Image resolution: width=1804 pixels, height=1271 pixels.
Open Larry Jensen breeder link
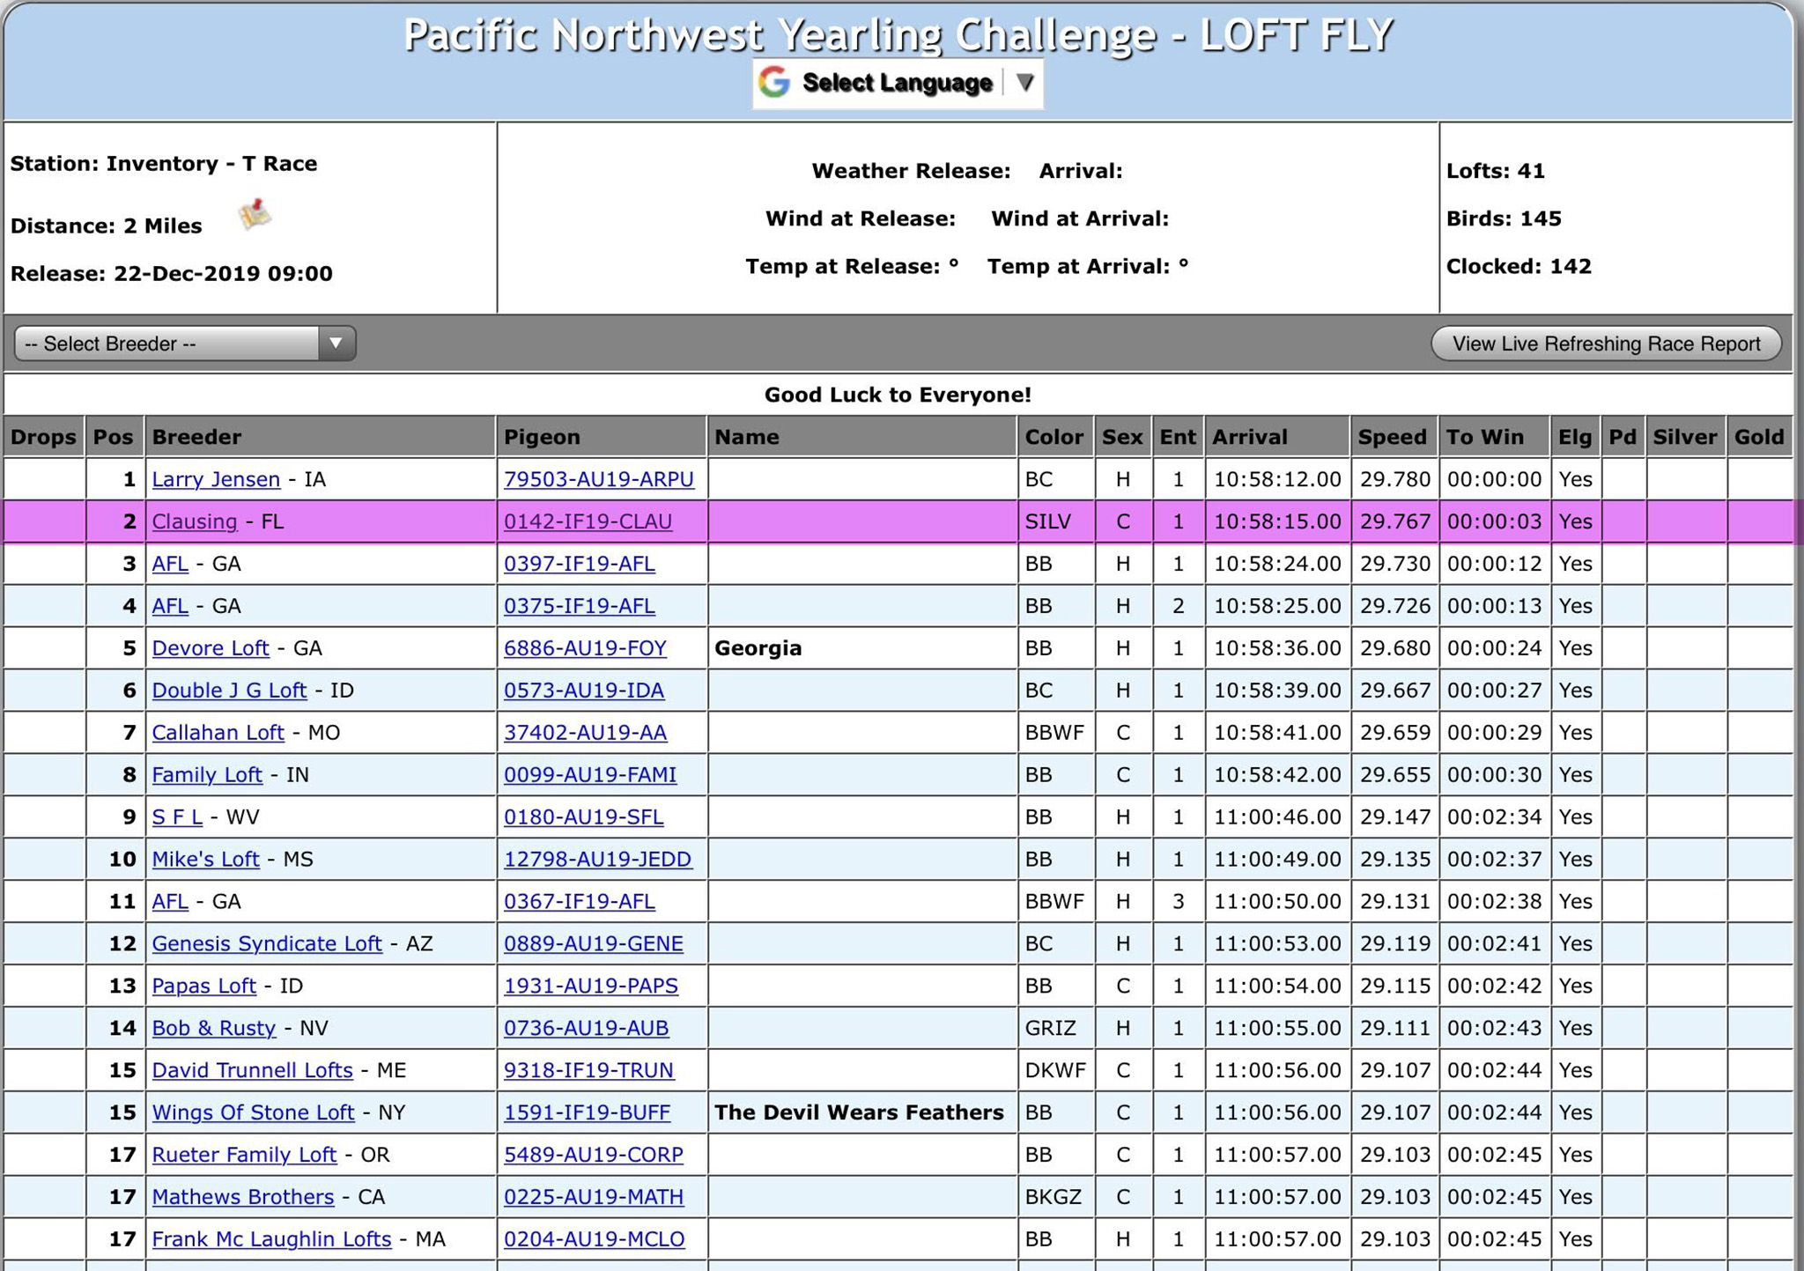click(x=216, y=479)
